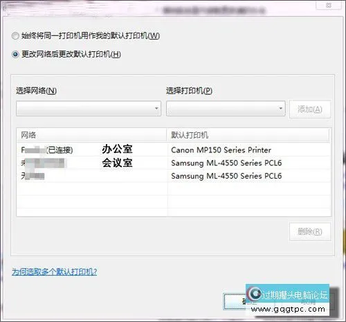
Task: Click the 网络 column header
Action: pos(91,135)
